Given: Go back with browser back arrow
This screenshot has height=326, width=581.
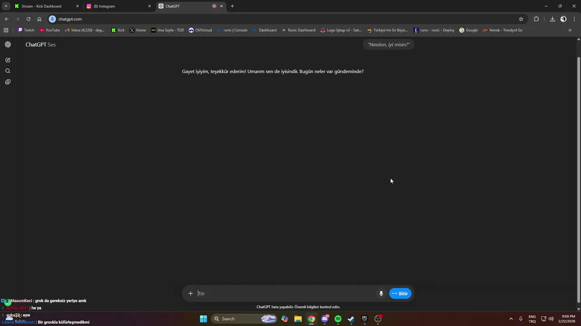Looking at the screenshot, I should point(6,19).
